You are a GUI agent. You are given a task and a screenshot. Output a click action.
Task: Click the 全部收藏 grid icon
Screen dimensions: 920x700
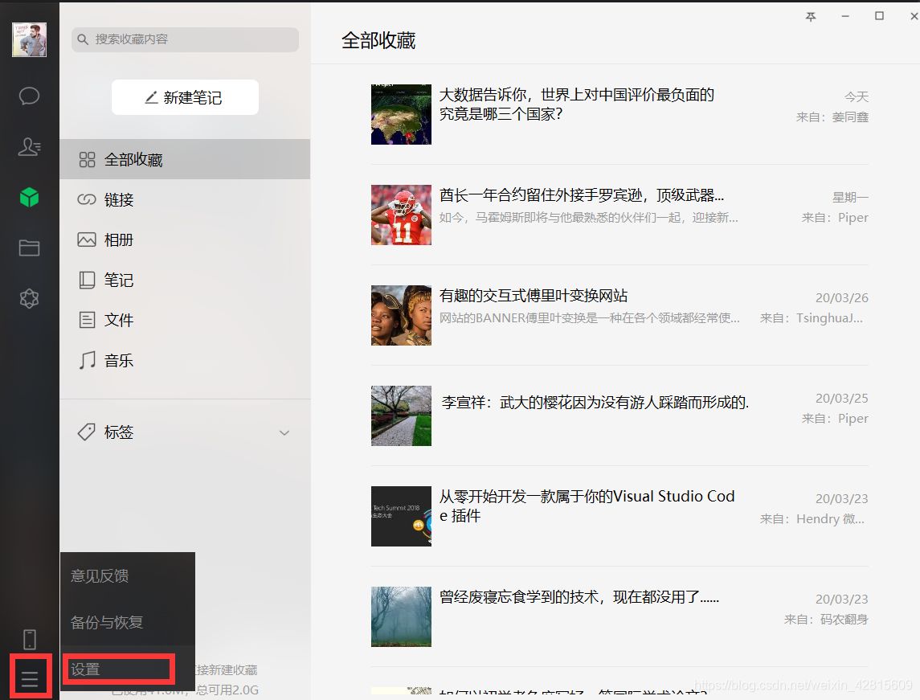point(87,160)
